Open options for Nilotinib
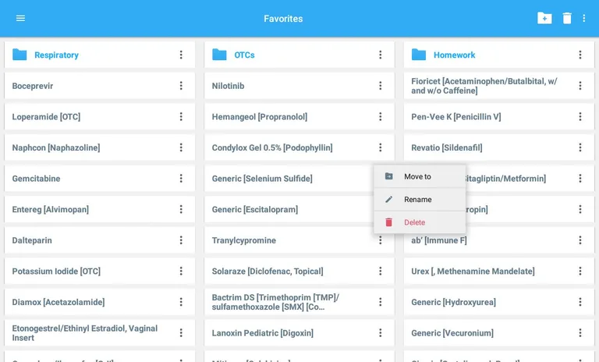The image size is (599, 362). [381, 86]
